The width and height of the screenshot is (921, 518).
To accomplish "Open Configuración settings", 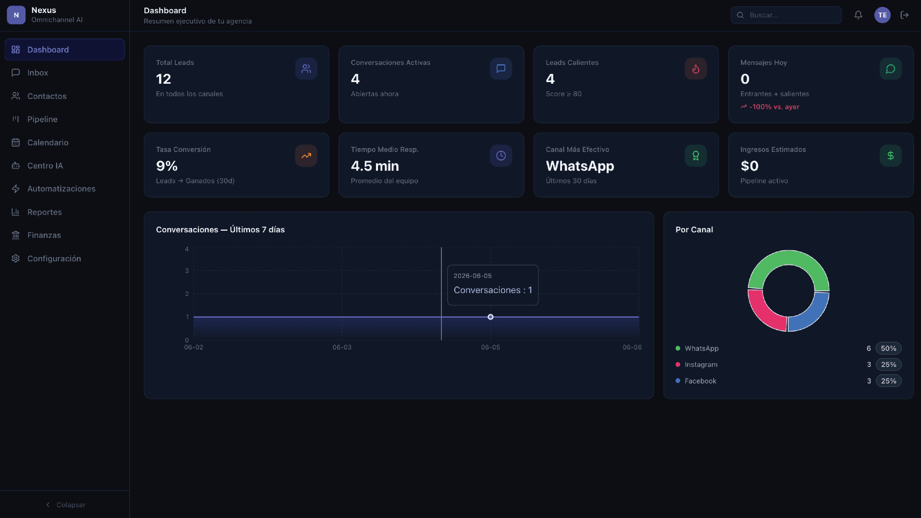I will pos(65,258).
